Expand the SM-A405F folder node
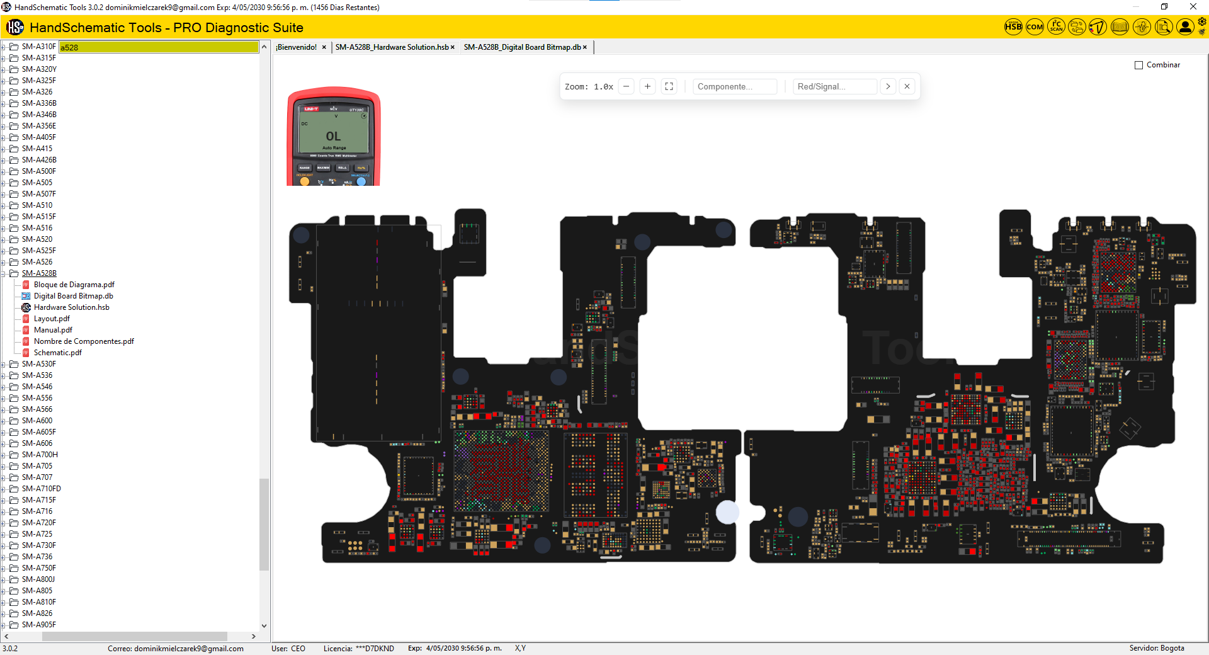Viewport: 1209px width, 655px height. click(x=3, y=137)
